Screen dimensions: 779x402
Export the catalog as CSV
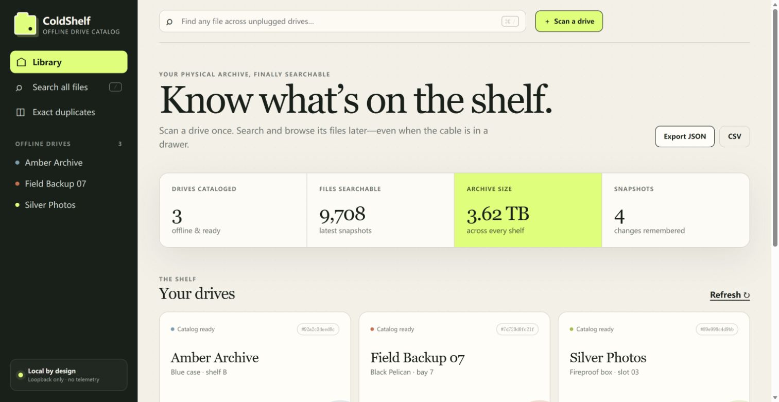[x=735, y=136]
